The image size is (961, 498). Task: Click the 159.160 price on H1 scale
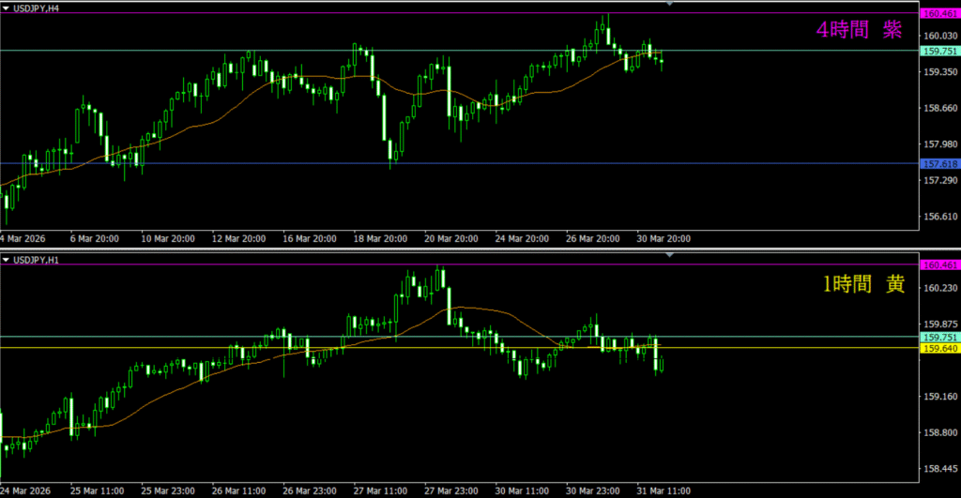[x=938, y=397]
